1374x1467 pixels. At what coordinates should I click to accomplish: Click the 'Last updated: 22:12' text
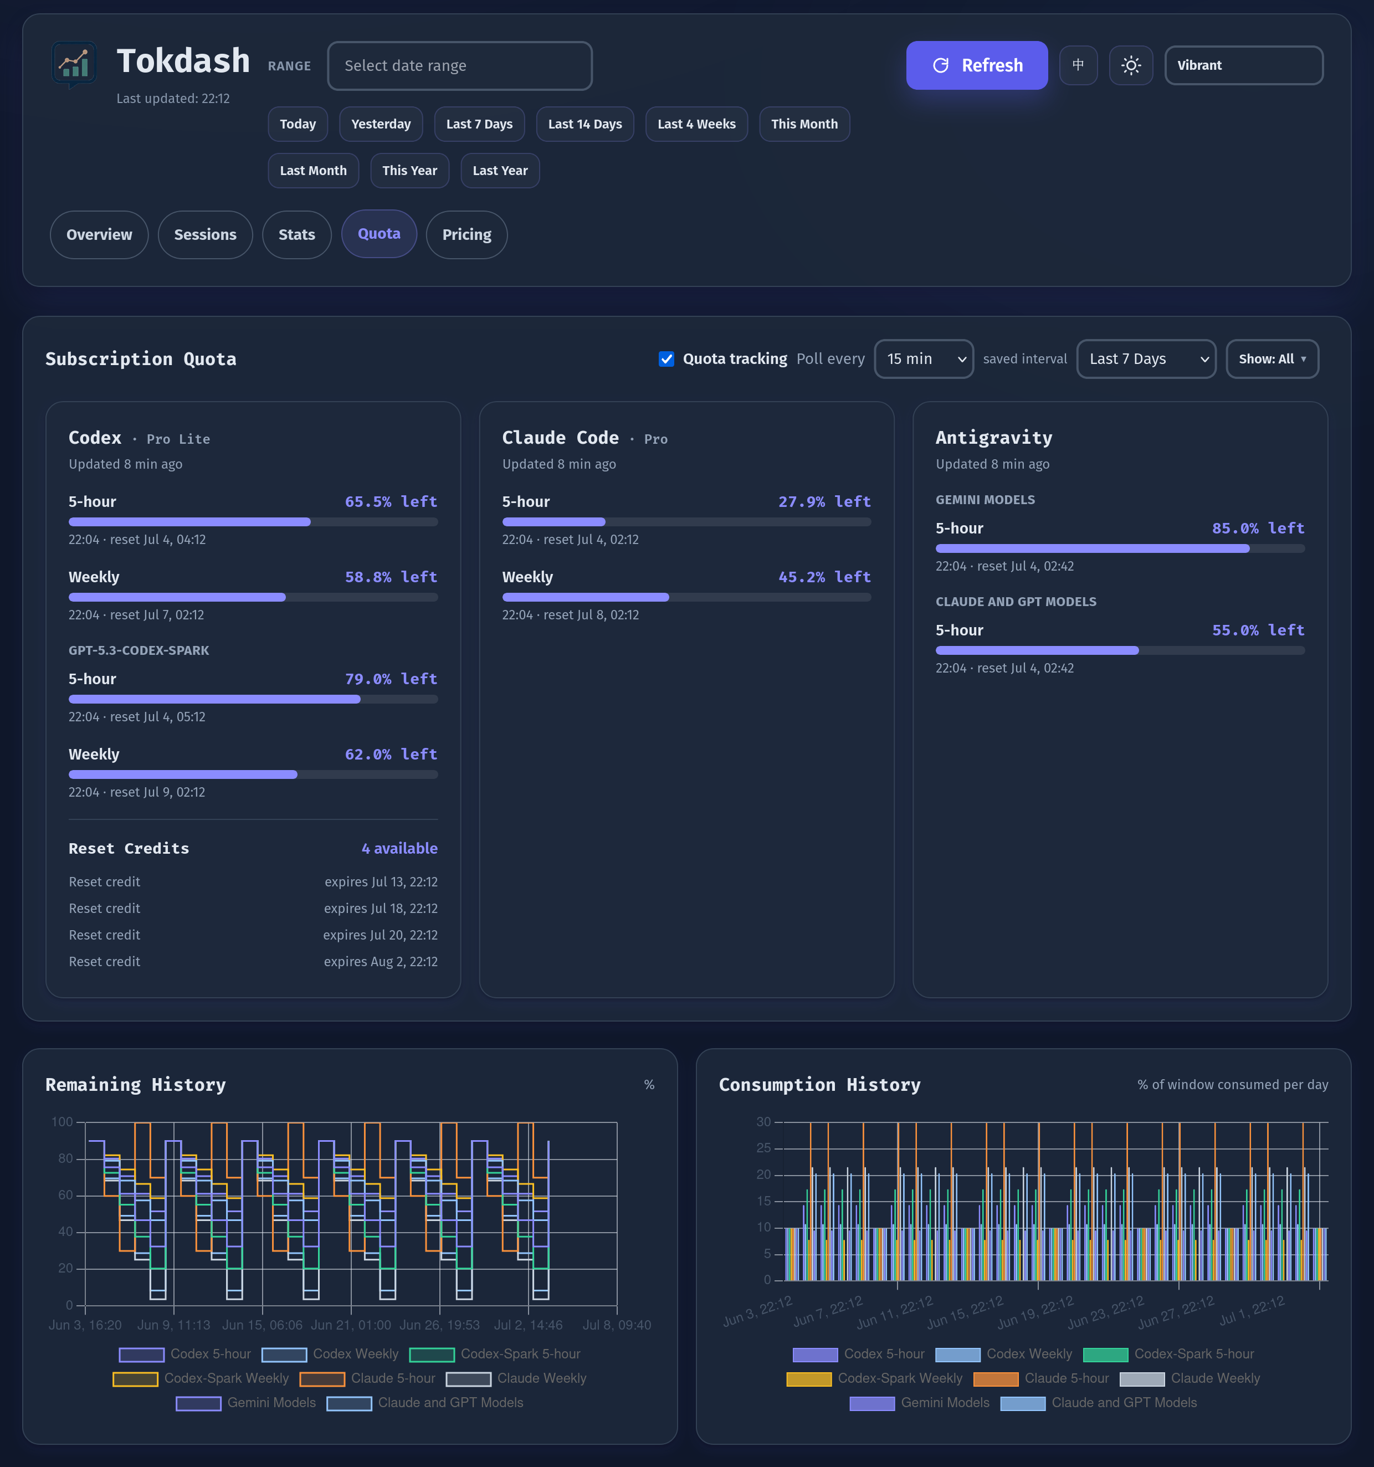pos(173,98)
